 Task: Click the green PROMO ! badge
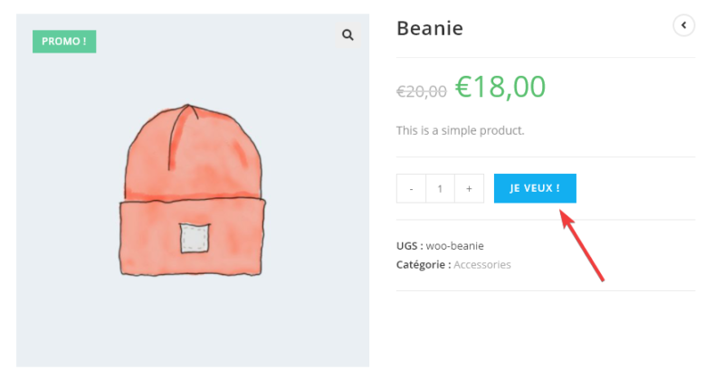pos(64,42)
